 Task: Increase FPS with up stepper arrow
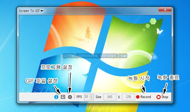point(91,95)
